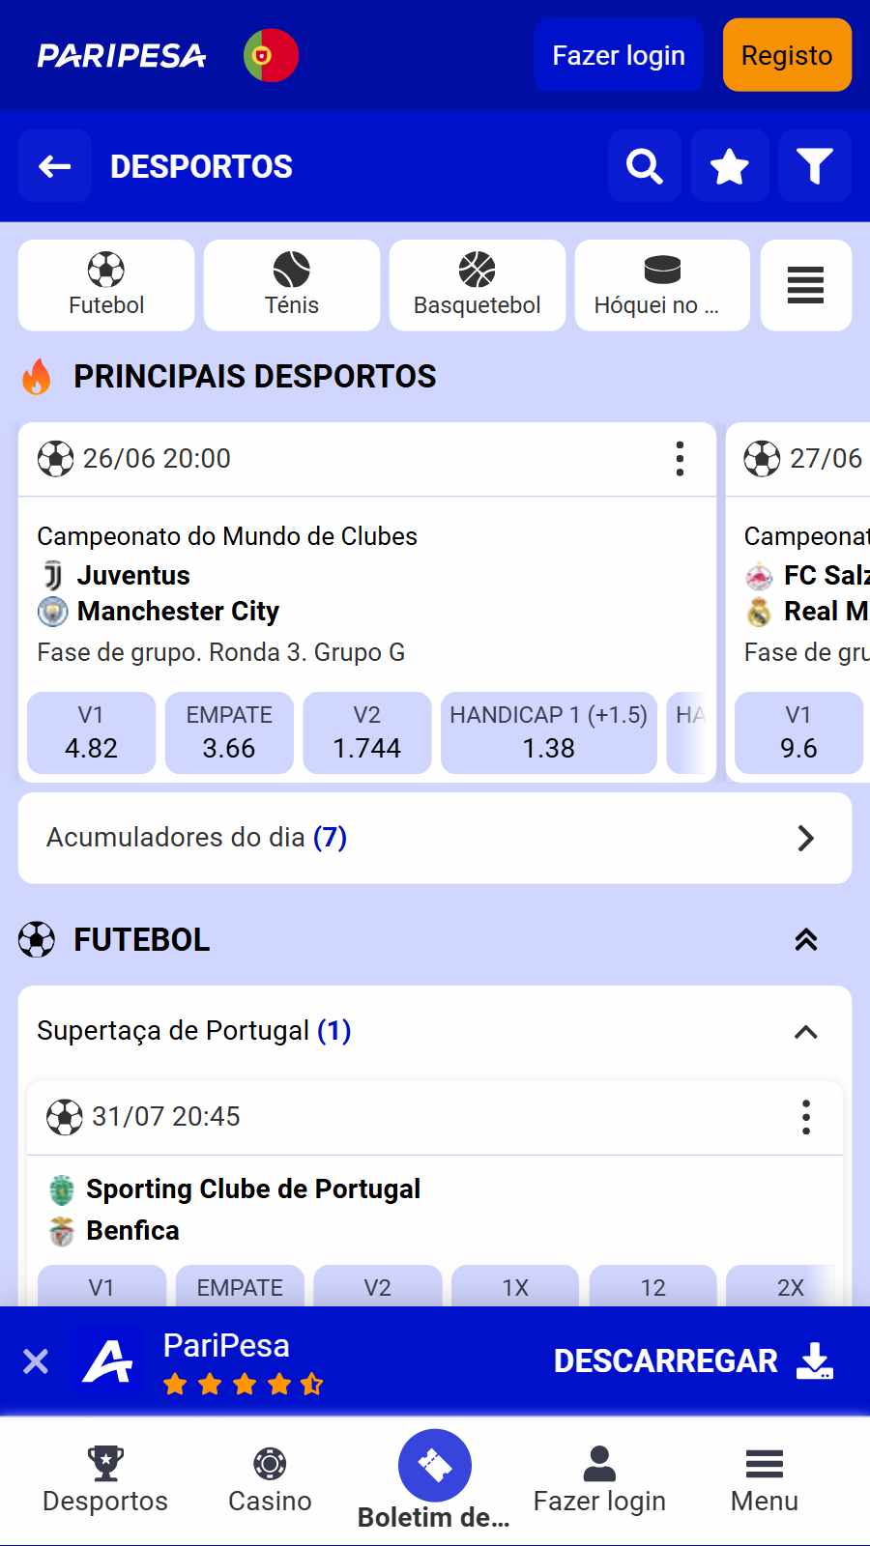Select the Ténis sport tab

click(291, 285)
